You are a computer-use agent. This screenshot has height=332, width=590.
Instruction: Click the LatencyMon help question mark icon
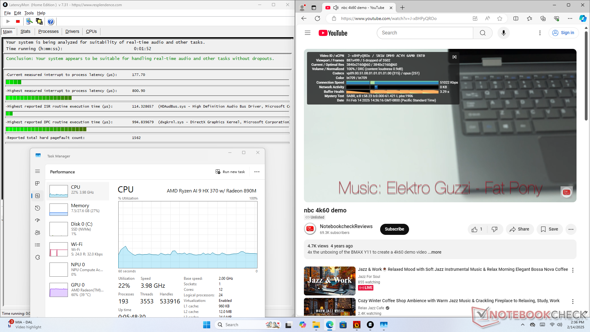tap(51, 22)
